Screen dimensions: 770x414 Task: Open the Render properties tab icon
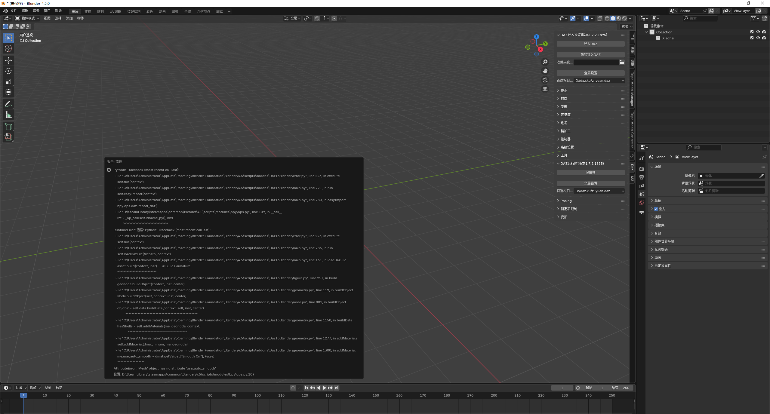[x=642, y=169]
